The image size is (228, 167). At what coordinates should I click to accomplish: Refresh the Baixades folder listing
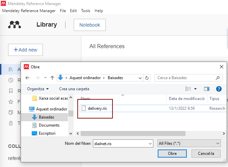[147, 78]
